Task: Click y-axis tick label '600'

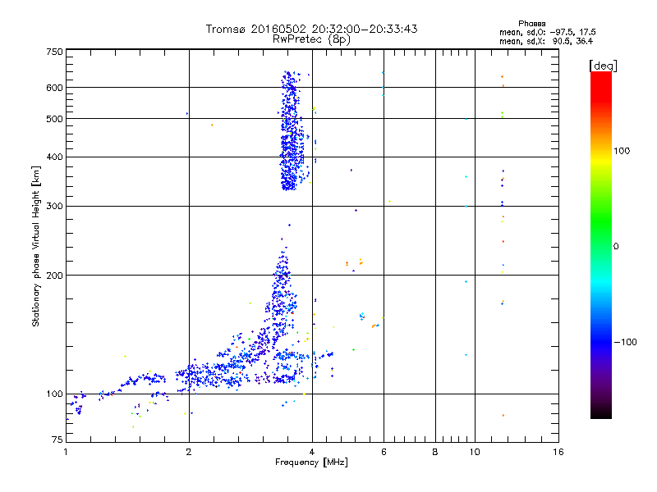Action: coord(54,88)
